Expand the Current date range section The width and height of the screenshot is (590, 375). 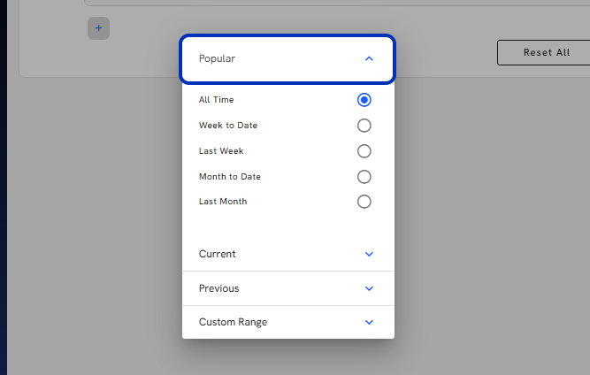[x=288, y=254]
